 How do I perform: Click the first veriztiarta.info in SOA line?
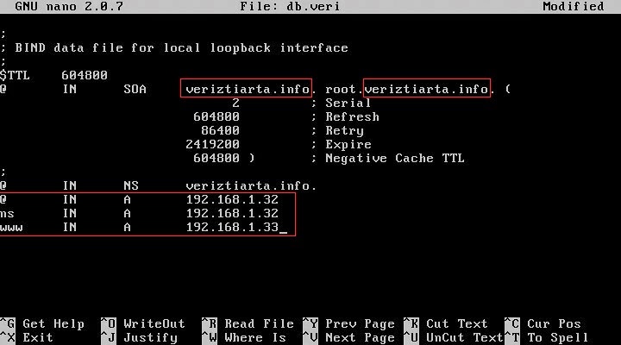(x=248, y=89)
